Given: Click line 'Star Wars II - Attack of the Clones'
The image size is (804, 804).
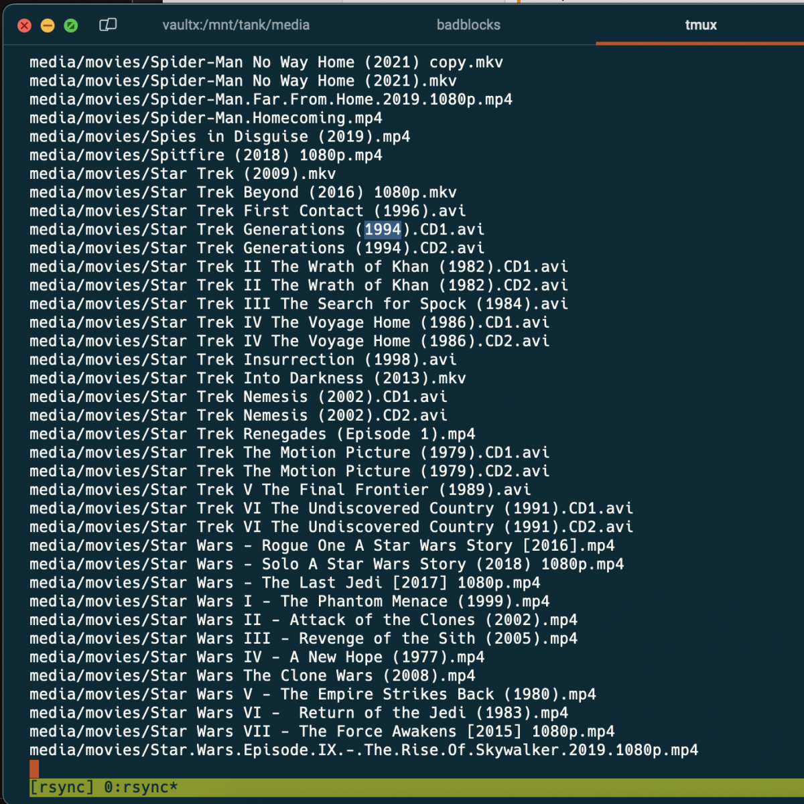Looking at the screenshot, I should click(x=304, y=620).
